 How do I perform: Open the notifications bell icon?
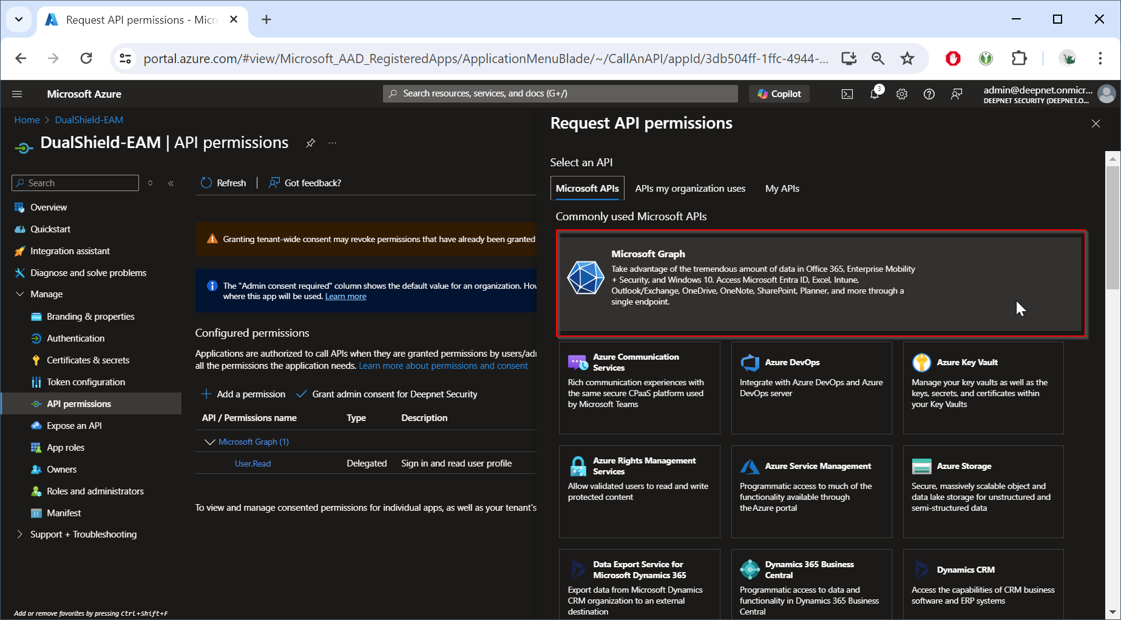pyautogui.click(x=874, y=94)
